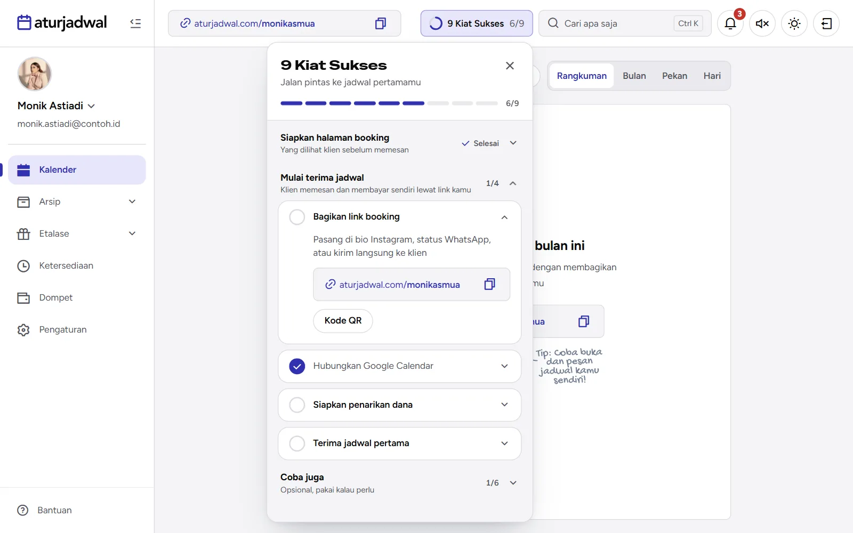Toggle the muted sound icon
The image size is (853, 533).
pos(762,23)
